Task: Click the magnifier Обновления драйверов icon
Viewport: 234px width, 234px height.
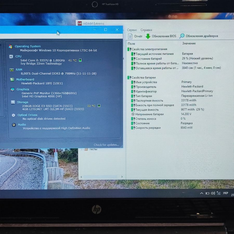Action: point(182,36)
